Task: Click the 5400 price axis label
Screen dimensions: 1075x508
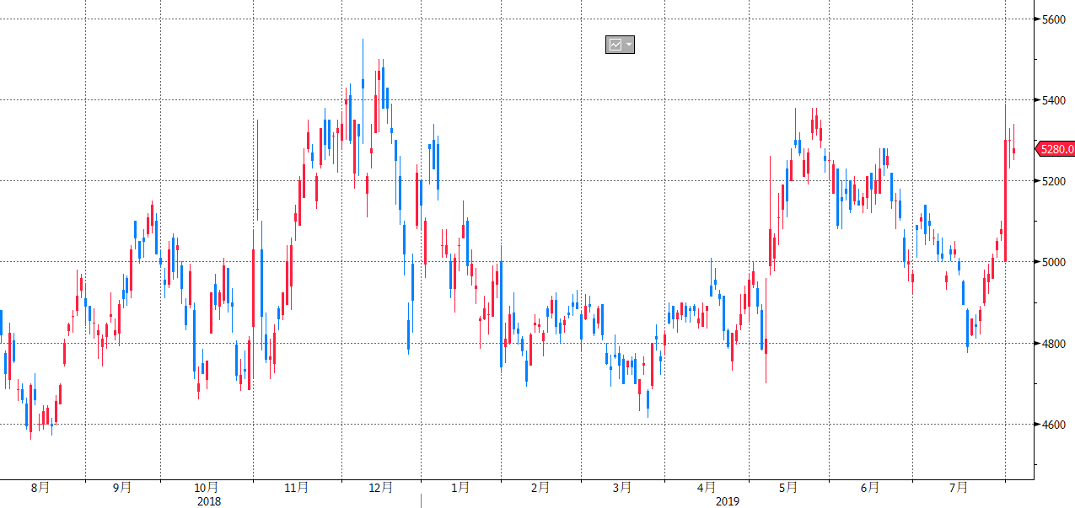Action: [x=1055, y=100]
